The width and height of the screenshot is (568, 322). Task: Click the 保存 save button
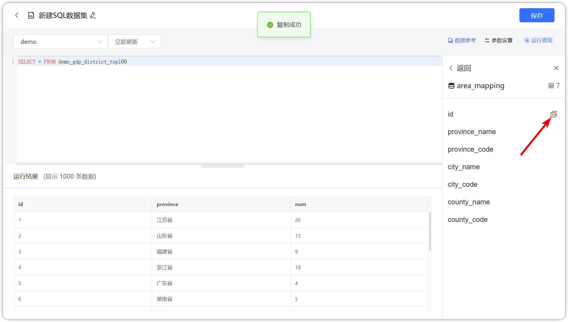[537, 15]
